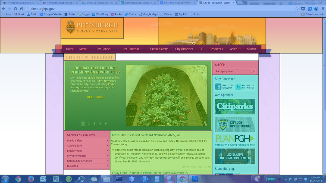Viewport: 326px width, 183px height.
Task: Click AskPGH in the navigation bar
Action: point(235,49)
